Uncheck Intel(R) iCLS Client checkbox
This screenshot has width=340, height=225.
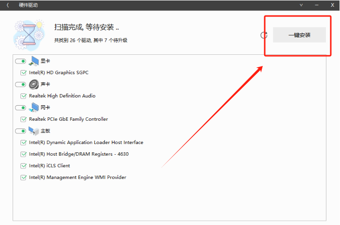[x=23, y=166]
